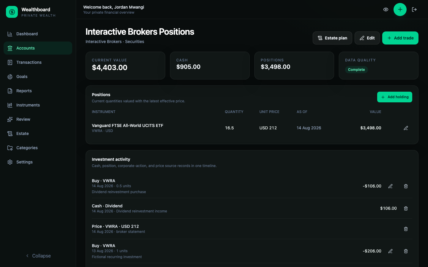Open Reports from the sidebar
The image size is (428, 267).
coord(38,91)
